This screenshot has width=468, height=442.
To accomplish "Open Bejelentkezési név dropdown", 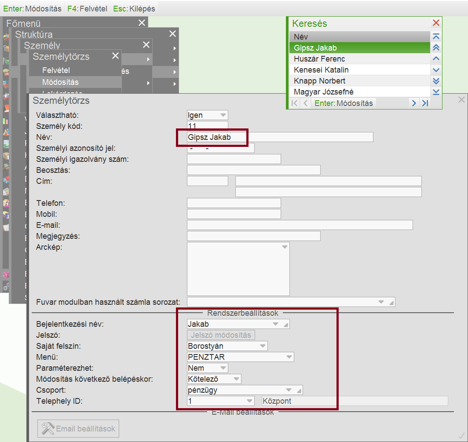I will (x=275, y=324).
